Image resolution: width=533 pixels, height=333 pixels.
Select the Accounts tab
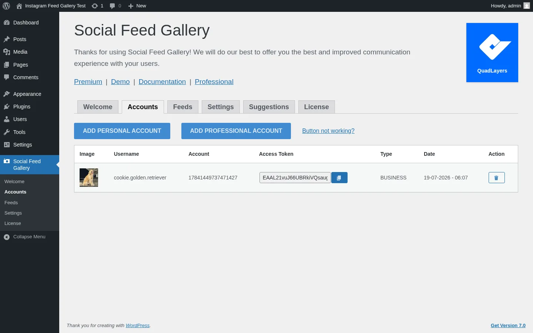(143, 107)
